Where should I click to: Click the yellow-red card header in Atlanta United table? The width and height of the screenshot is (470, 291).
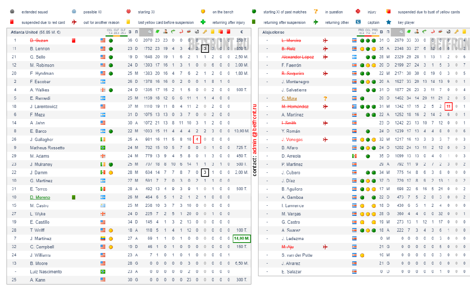(221, 32)
